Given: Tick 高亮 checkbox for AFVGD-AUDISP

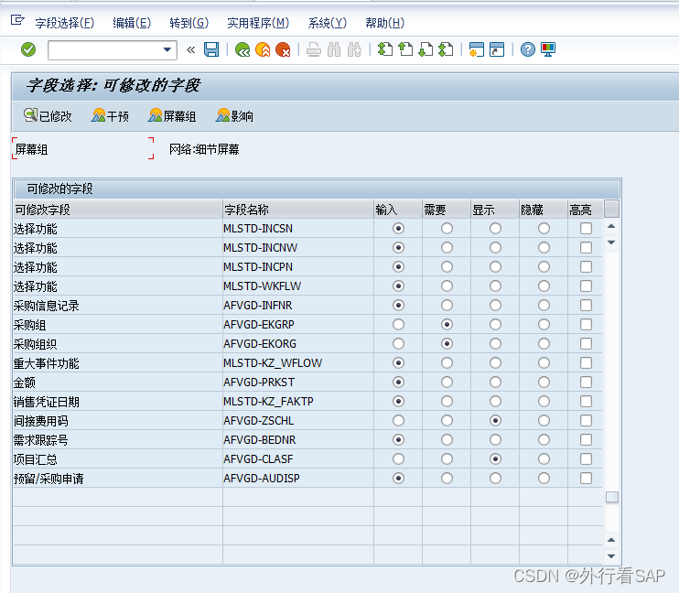Looking at the screenshot, I should click(x=586, y=479).
